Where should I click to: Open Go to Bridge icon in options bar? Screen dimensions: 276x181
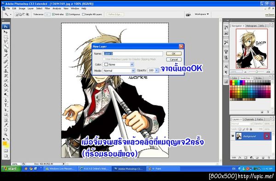coord(188,14)
